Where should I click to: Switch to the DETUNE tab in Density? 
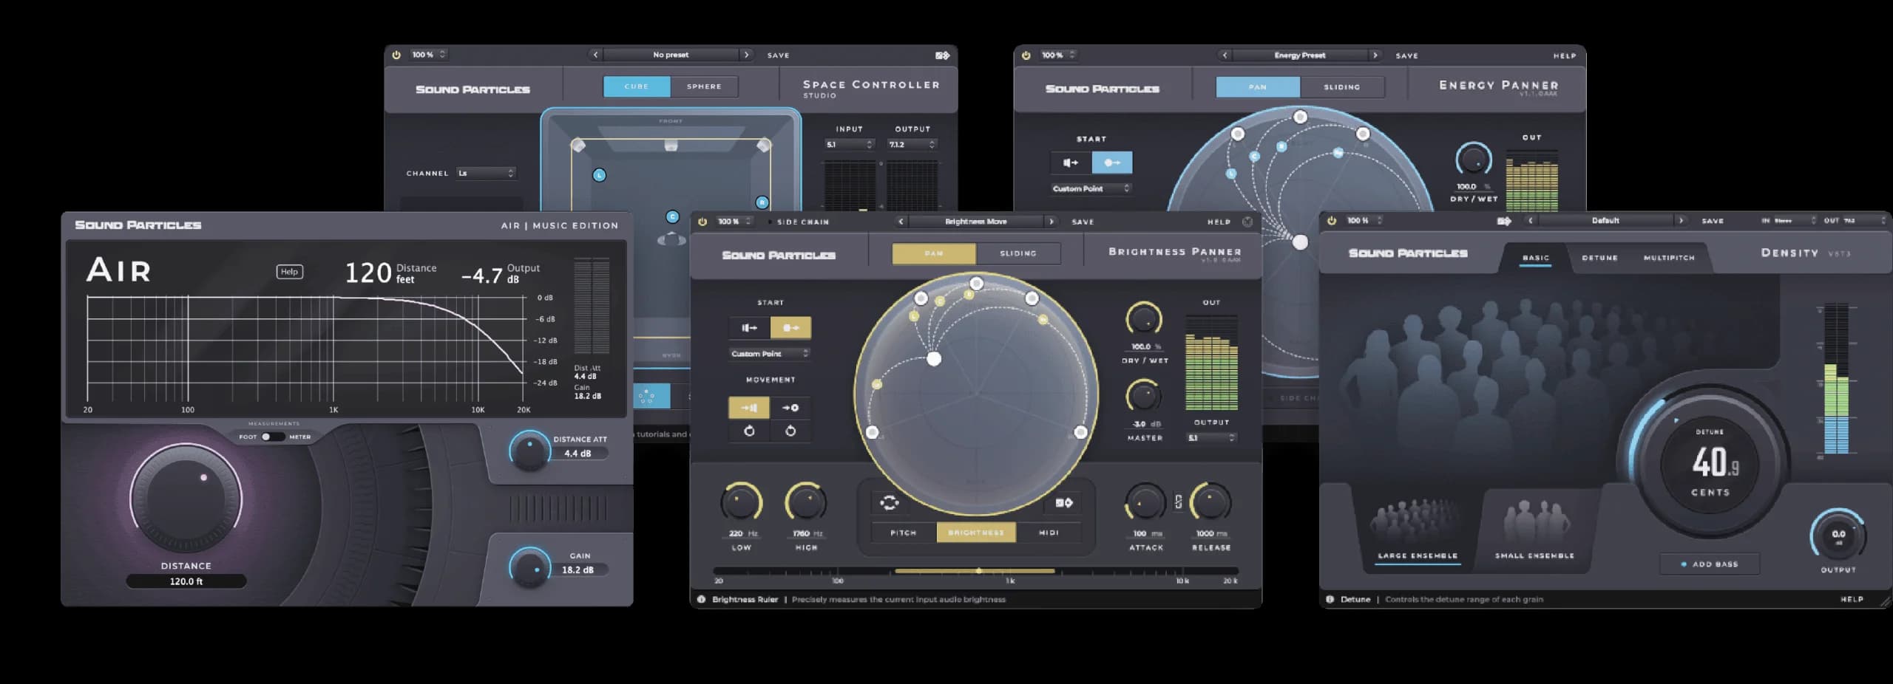1599,257
